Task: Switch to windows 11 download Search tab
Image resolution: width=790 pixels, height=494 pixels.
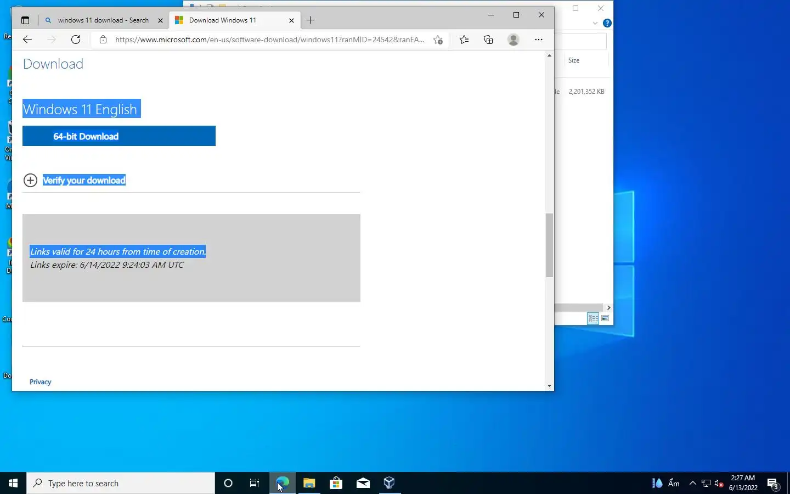Action: (103, 20)
